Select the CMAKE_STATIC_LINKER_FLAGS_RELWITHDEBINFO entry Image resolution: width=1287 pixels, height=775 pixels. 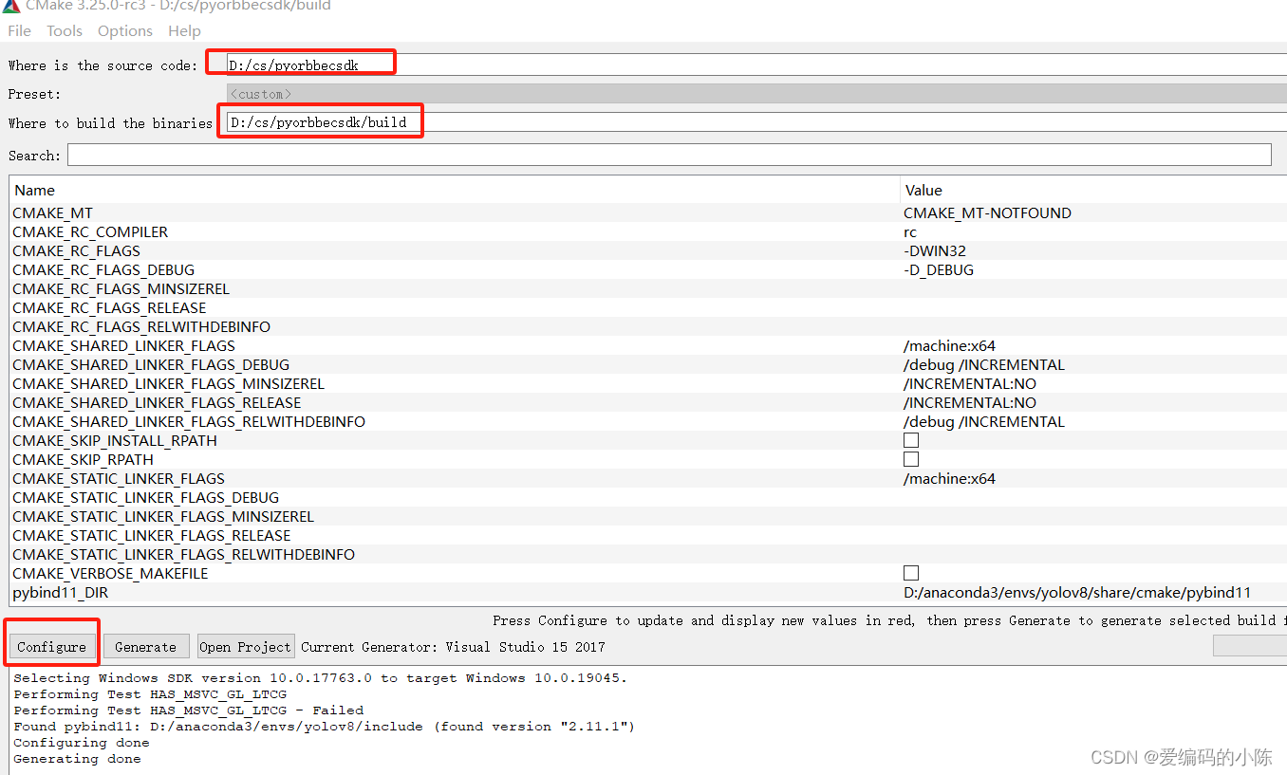point(183,554)
